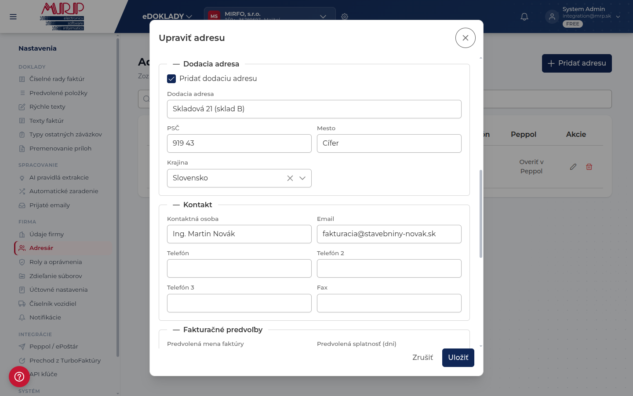Expand the Krajina dropdown arrow
The height and width of the screenshot is (396, 633).
(302, 178)
